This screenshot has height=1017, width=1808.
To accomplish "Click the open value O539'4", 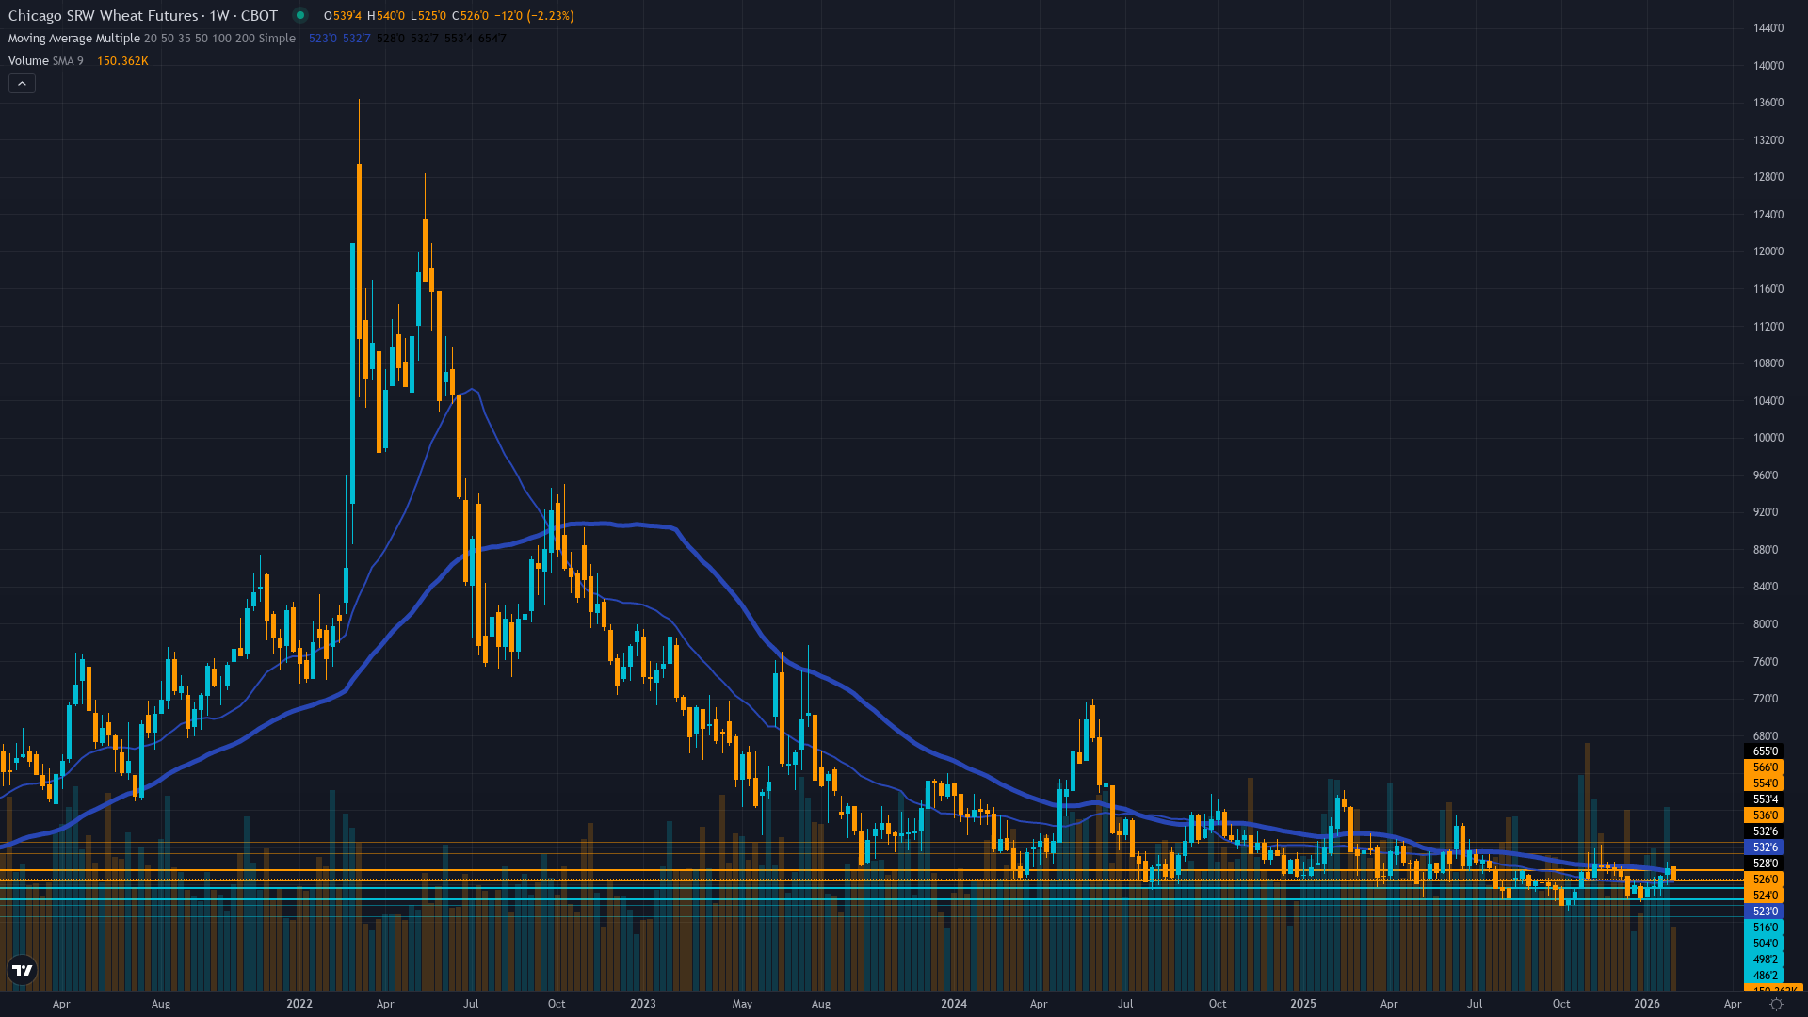I will (x=343, y=16).
